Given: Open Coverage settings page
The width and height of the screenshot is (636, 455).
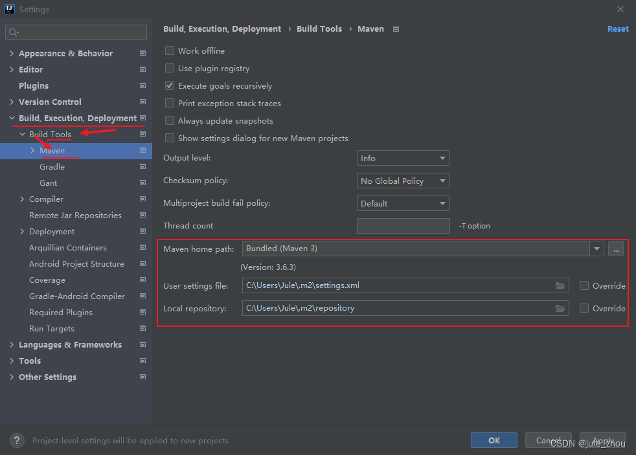Looking at the screenshot, I should point(47,280).
